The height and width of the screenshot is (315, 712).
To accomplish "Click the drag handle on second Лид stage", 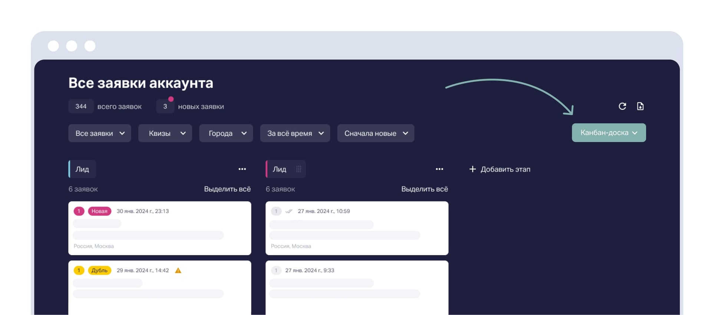I will pyautogui.click(x=299, y=169).
